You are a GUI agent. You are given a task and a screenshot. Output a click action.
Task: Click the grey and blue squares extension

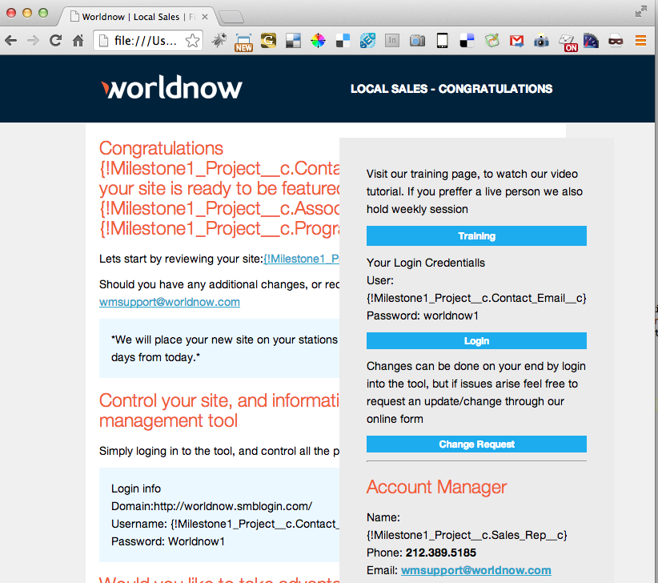[293, 41]
